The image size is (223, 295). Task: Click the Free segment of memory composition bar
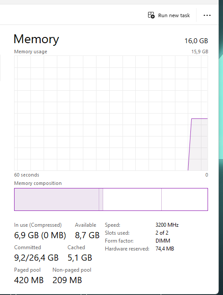click(185, 199)
